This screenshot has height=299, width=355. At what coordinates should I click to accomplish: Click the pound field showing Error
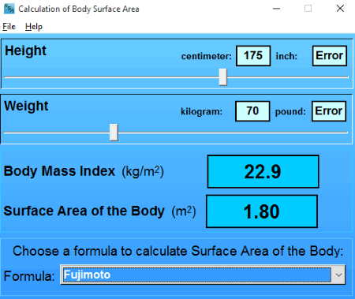click(329, 111)
